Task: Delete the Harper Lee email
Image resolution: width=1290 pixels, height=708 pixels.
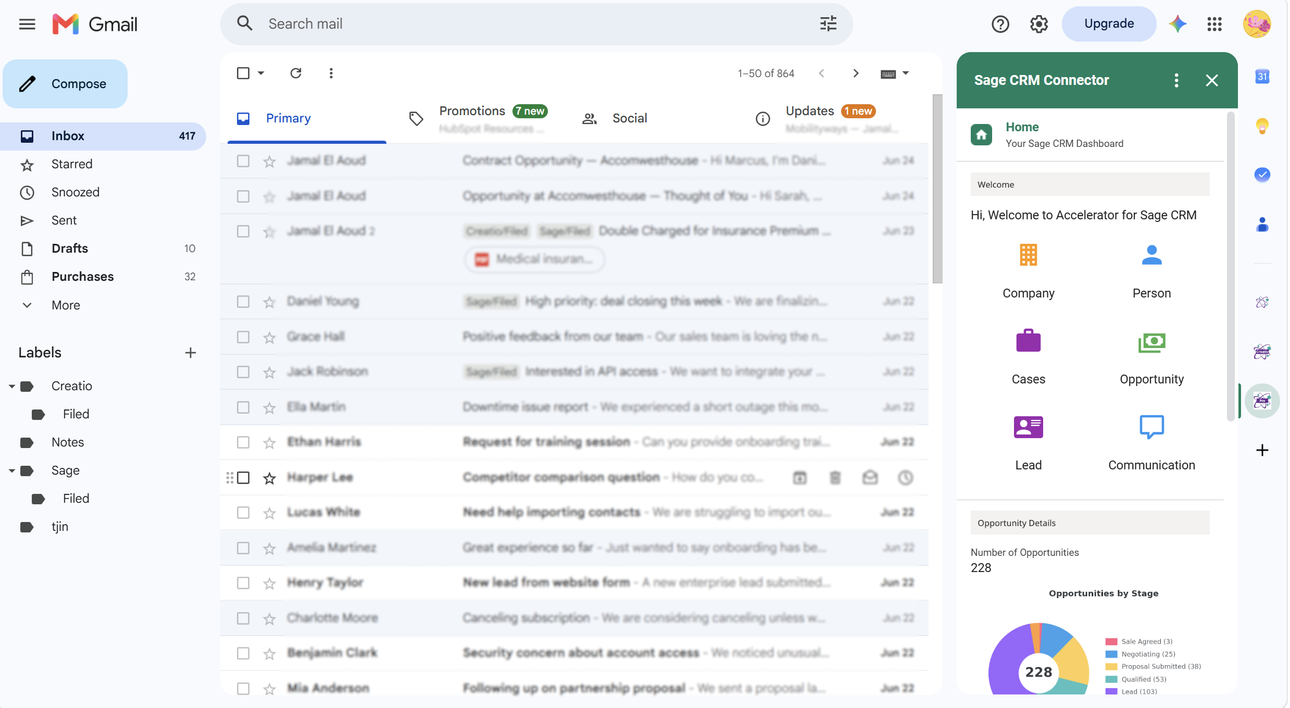Action: [835, 478]
